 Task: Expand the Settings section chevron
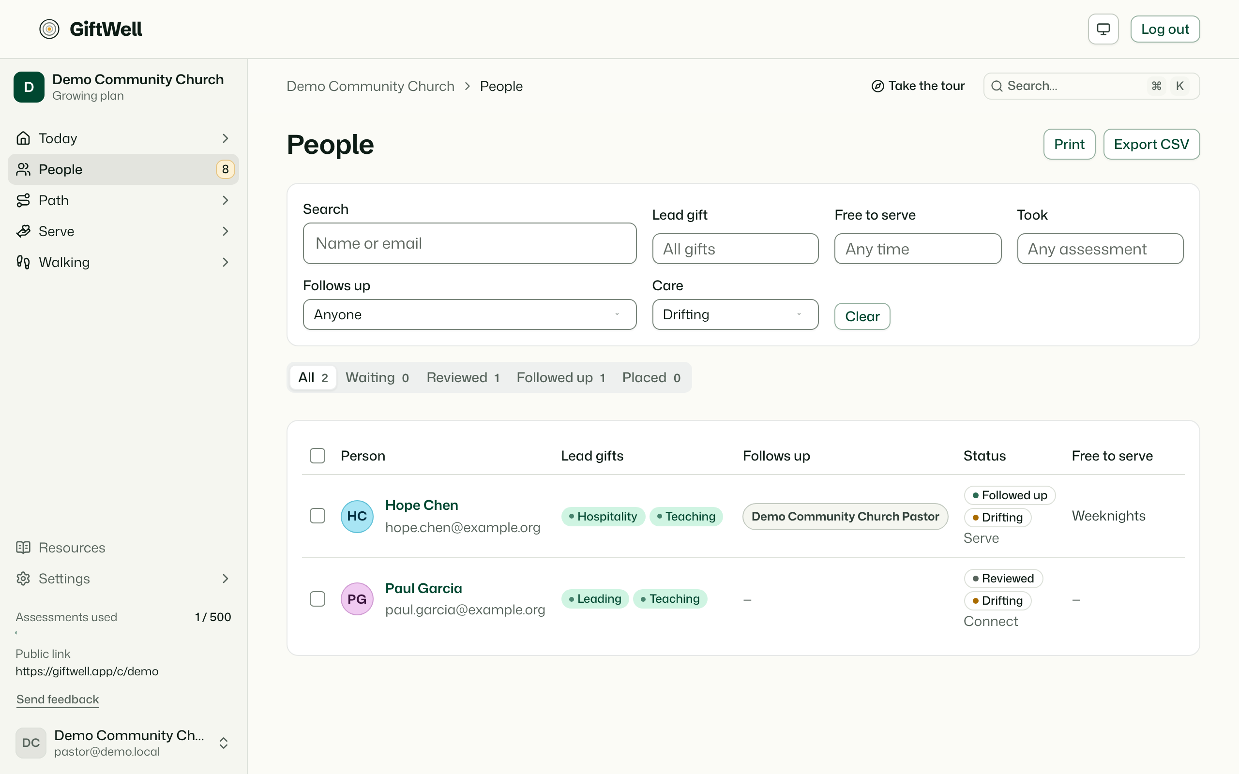pyautogui.click(x=225, y=579)
